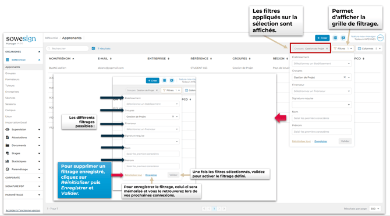Click the sowesign Manager logo

pos(21,40)
